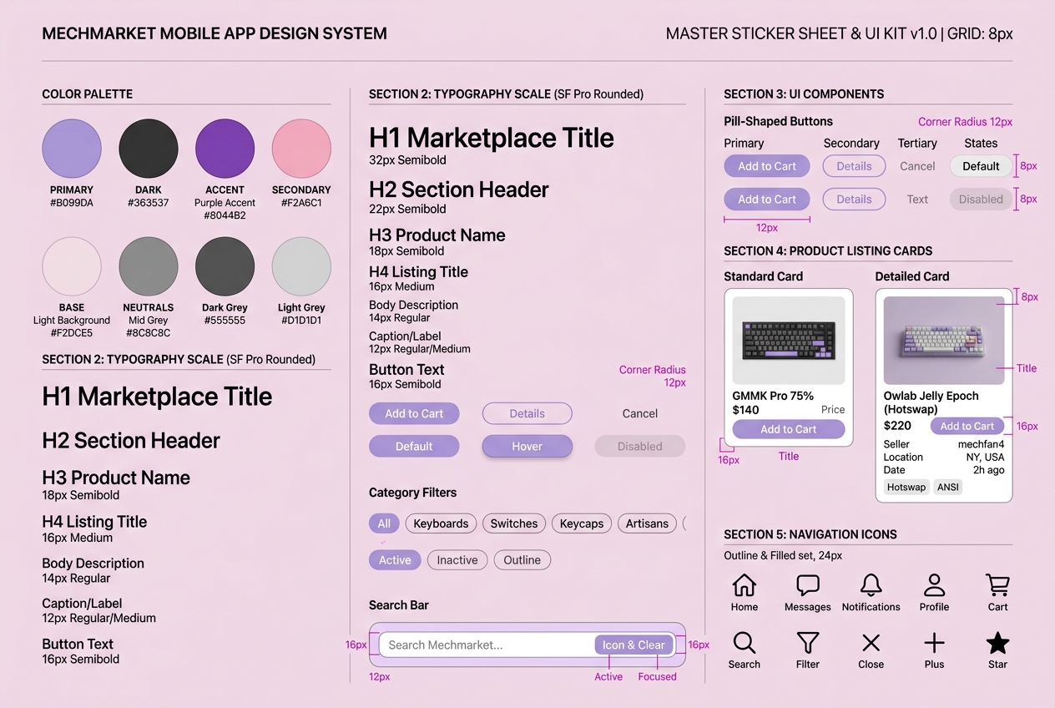Image resolution: width=1055 pixels, height=708 pixels.
Task: Click the Icon & Clear button
Action: [x=634, y=645]
